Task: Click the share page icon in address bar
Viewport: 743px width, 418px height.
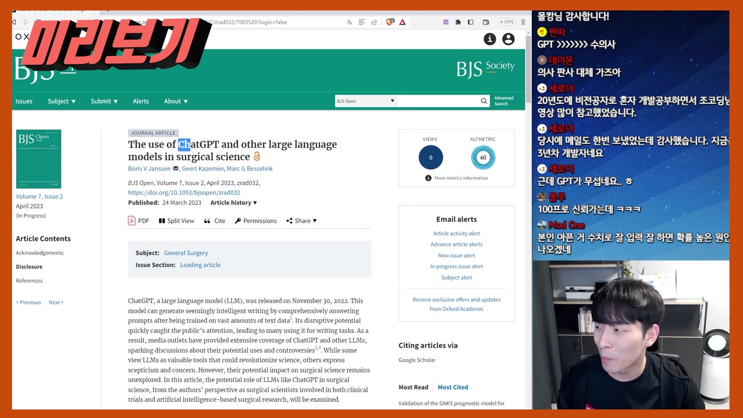Action: click(x=374, y=22)
